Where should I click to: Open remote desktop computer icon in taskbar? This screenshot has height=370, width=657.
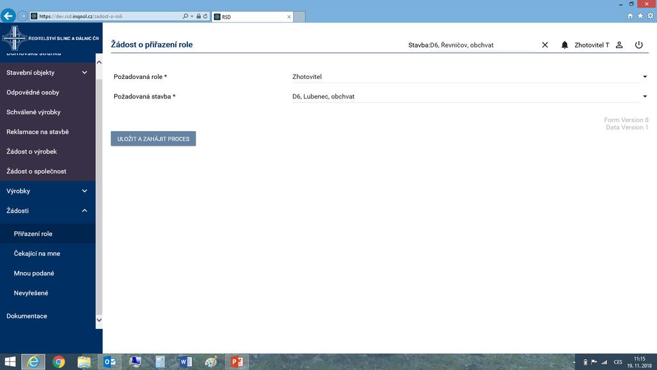[135, 362]
